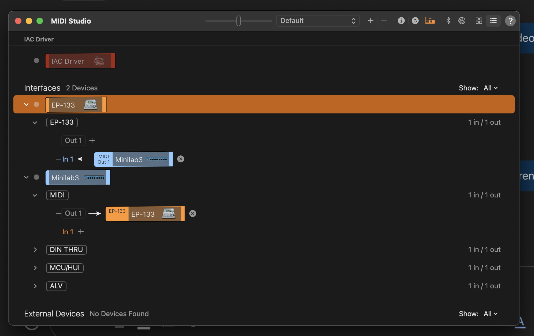Click '1 in / 1 out' for DIN THRU
This screenshot has width=534, height=336.
484,250
